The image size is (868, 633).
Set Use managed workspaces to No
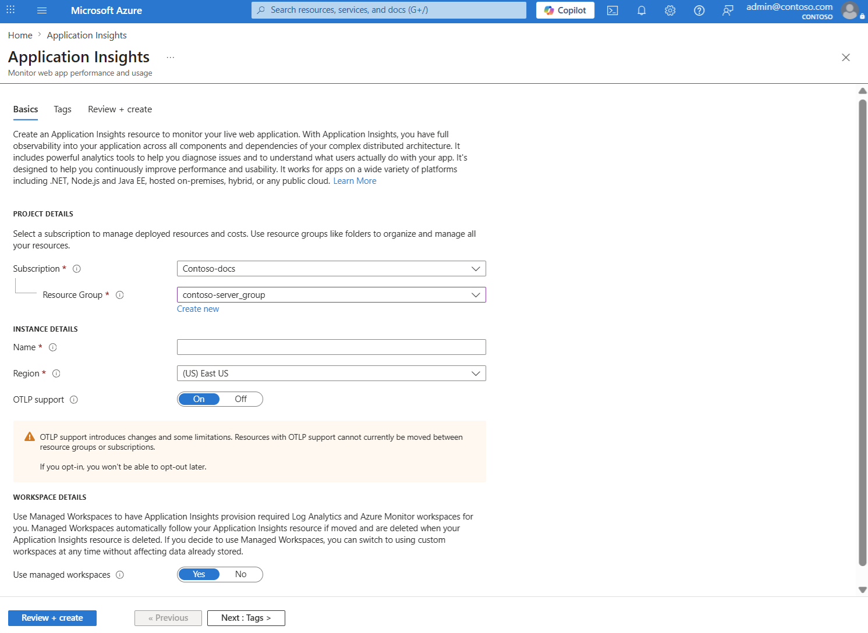[241, 574]
